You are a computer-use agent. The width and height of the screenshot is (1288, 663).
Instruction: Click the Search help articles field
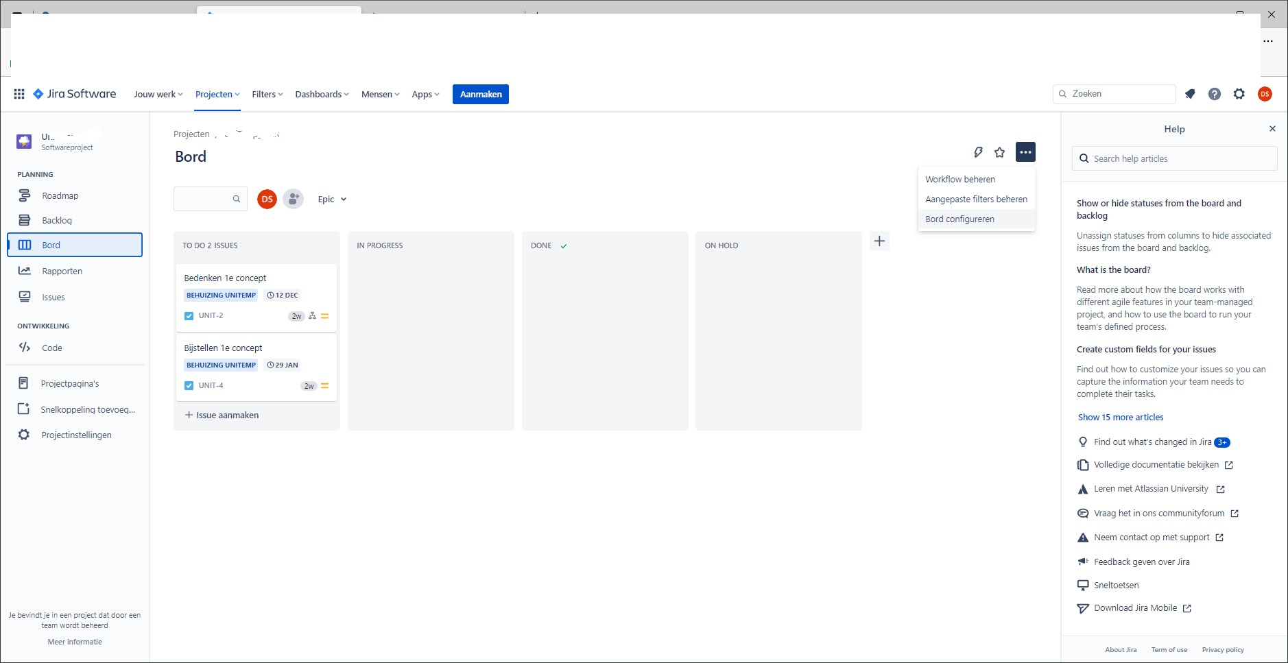pyautogui.click(x=1173, y=158)
